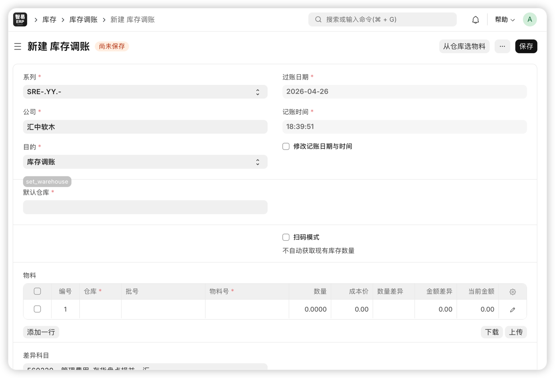Click the 下载 button
The image size is (555, 378).
[x=492, y=332]
